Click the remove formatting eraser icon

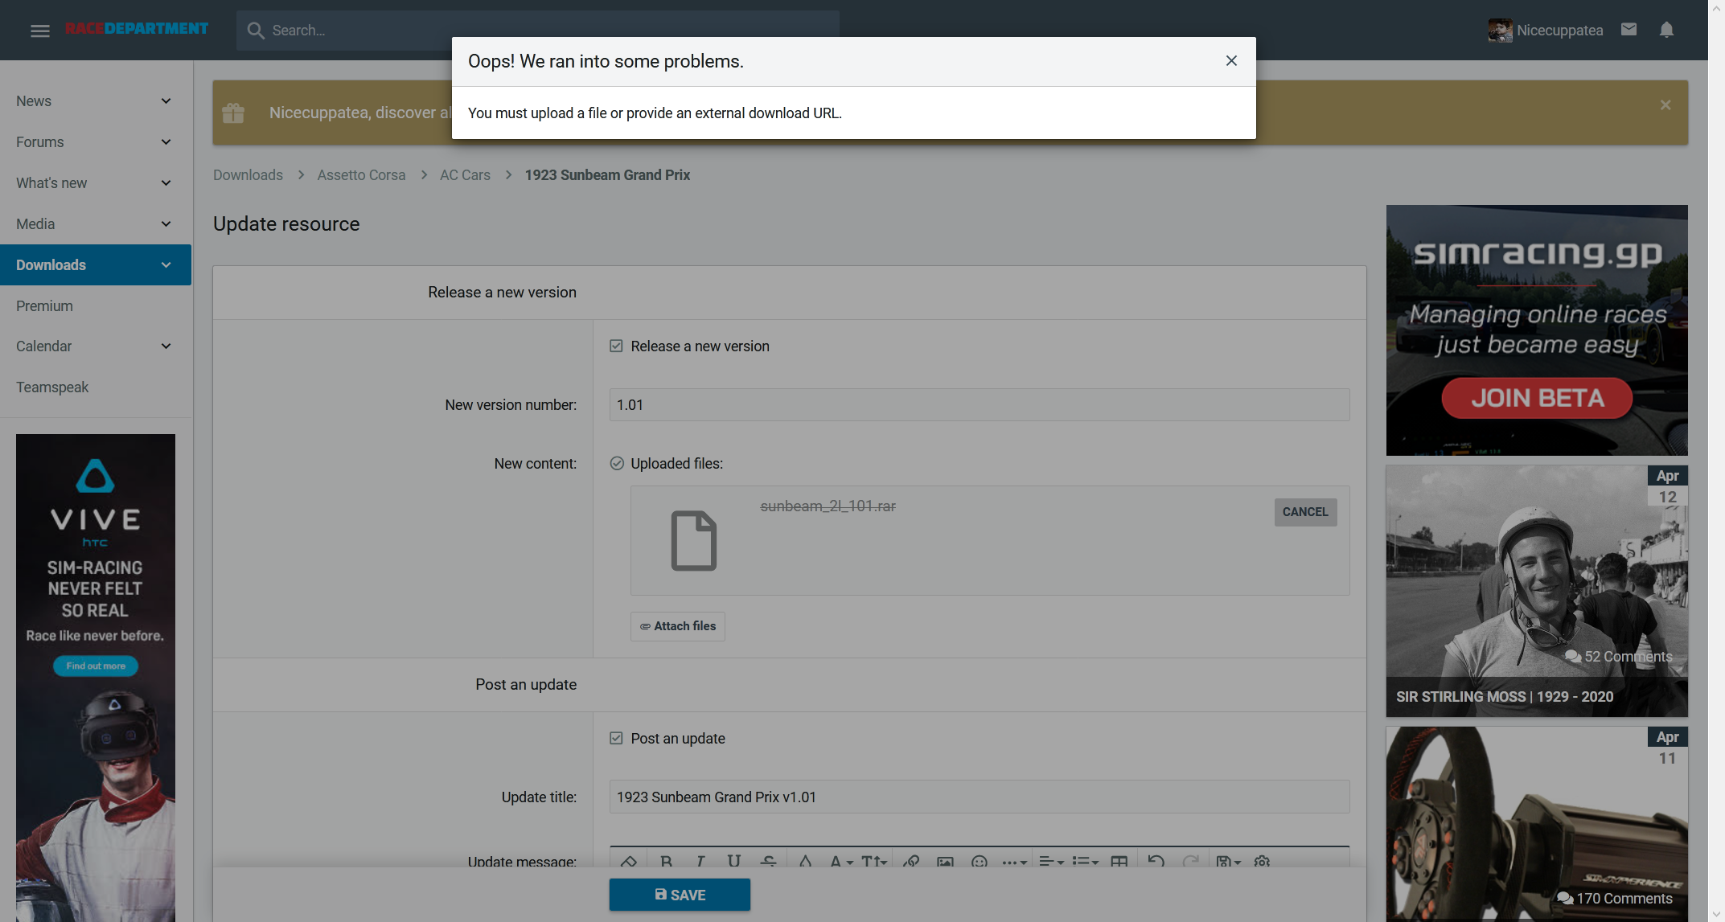coord(629,861)
